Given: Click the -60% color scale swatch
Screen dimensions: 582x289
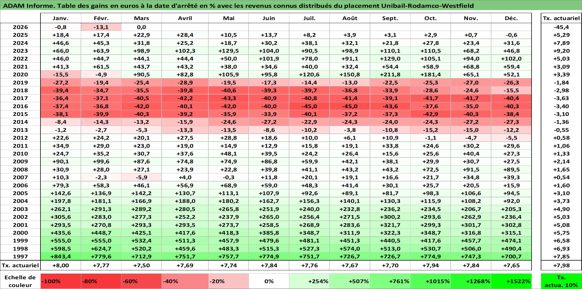Looking at the screenshot, I should [x=141, y=281].
